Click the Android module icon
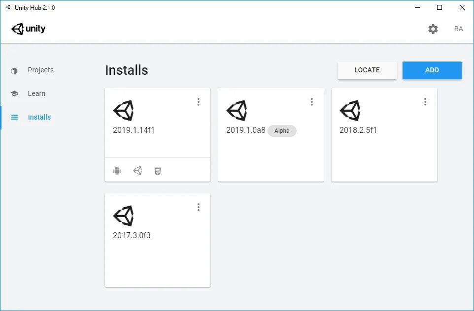The image size is (474, 311). point(117,171)
